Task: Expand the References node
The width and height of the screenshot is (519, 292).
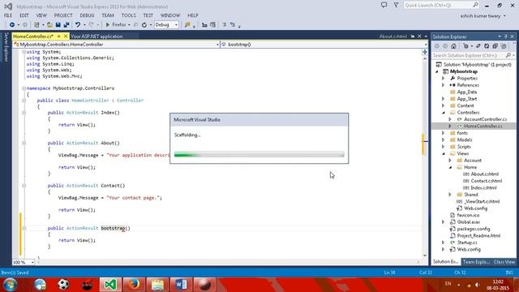Action: pyautogui.click(x=444, y=85)
